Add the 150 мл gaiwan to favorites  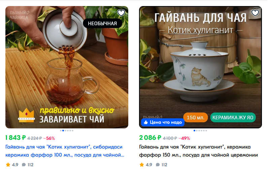click(255, 13)
